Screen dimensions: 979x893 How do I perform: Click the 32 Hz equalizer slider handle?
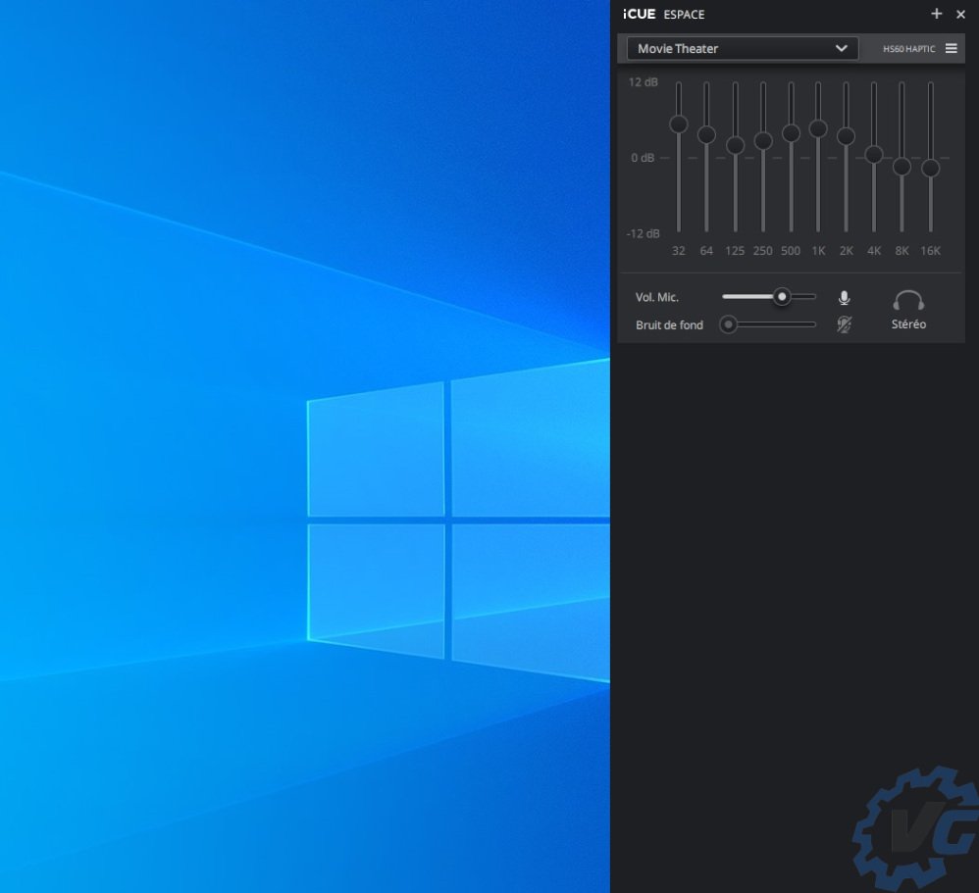pyautogui.click(x=678, y=124)
